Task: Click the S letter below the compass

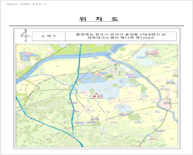Action: 26,41
